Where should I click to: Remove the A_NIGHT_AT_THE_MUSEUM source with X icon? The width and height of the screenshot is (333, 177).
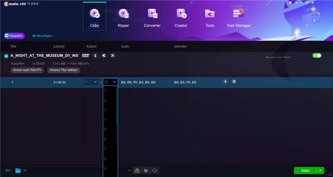click(x=113, y=56)
